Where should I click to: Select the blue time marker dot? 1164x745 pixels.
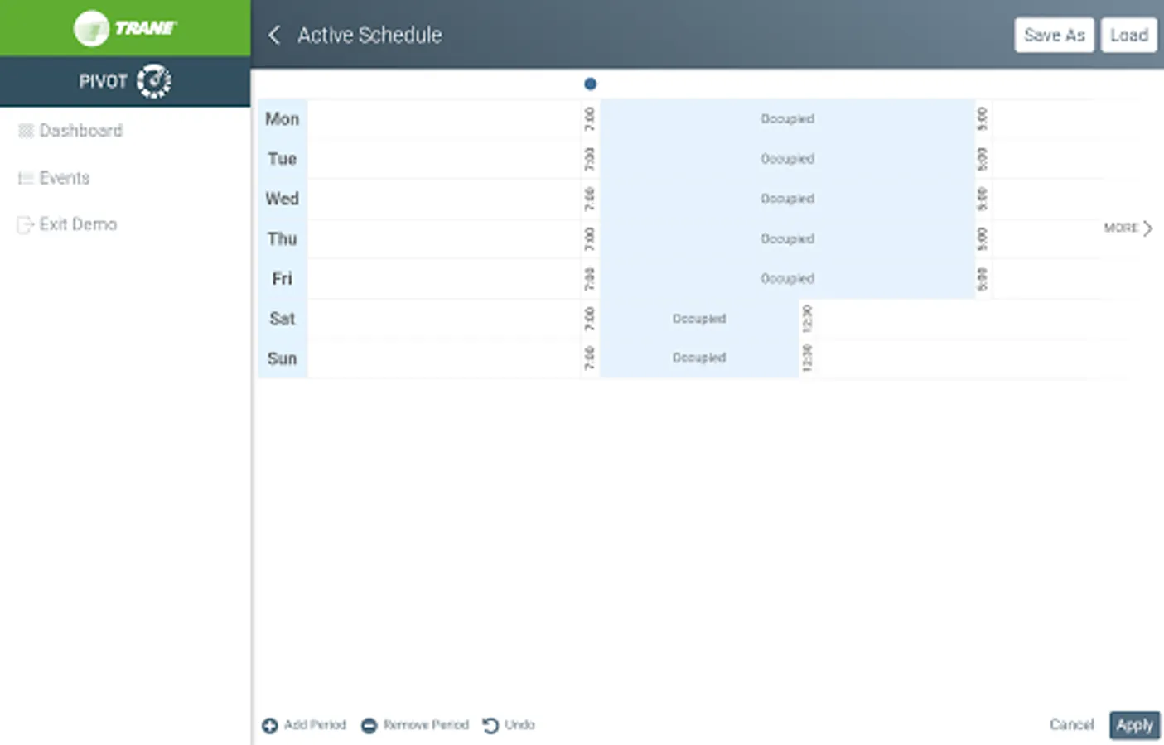tap(590, 84)
